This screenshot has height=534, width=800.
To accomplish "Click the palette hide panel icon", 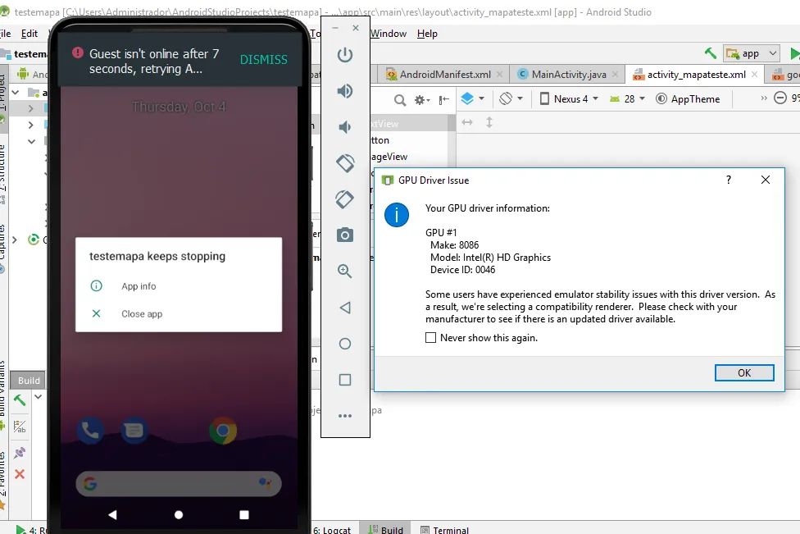I will (444, 99).
